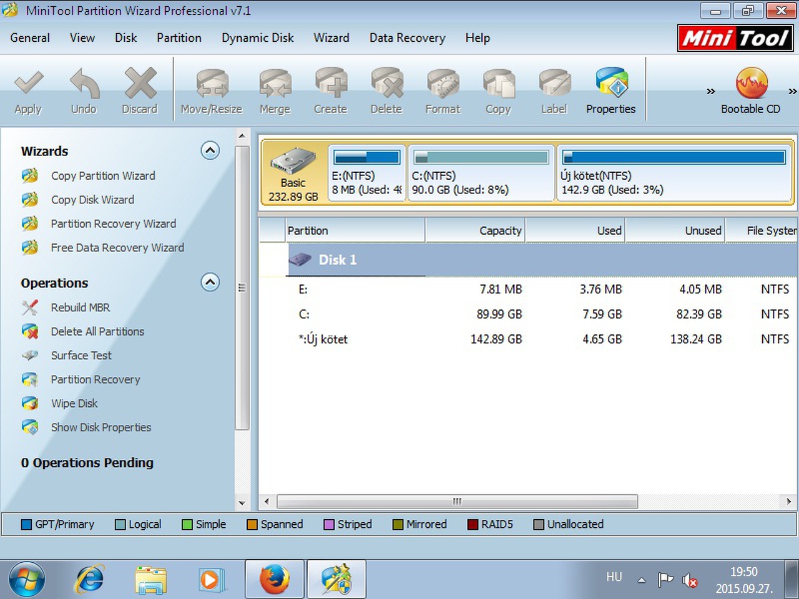Image resolution: width=799 pixels, height=599 pixels.
Task: Click the Label partition icon
Action: click(554, 84)
